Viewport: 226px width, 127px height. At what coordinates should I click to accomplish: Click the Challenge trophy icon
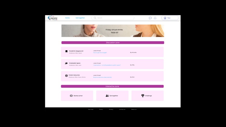click(x=143, y=96)
